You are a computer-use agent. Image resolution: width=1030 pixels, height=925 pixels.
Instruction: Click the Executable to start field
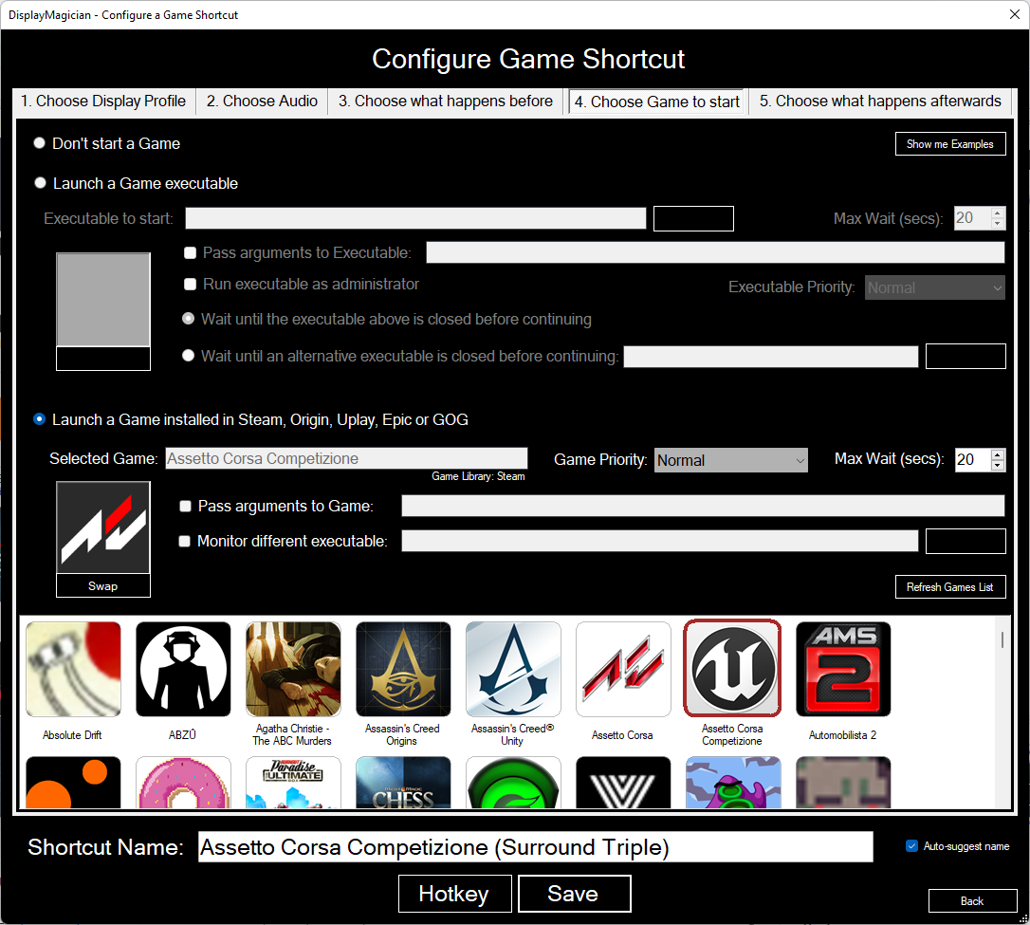point(415,218)
